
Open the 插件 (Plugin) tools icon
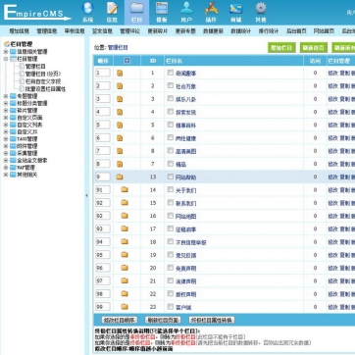[x=211, y=12]
